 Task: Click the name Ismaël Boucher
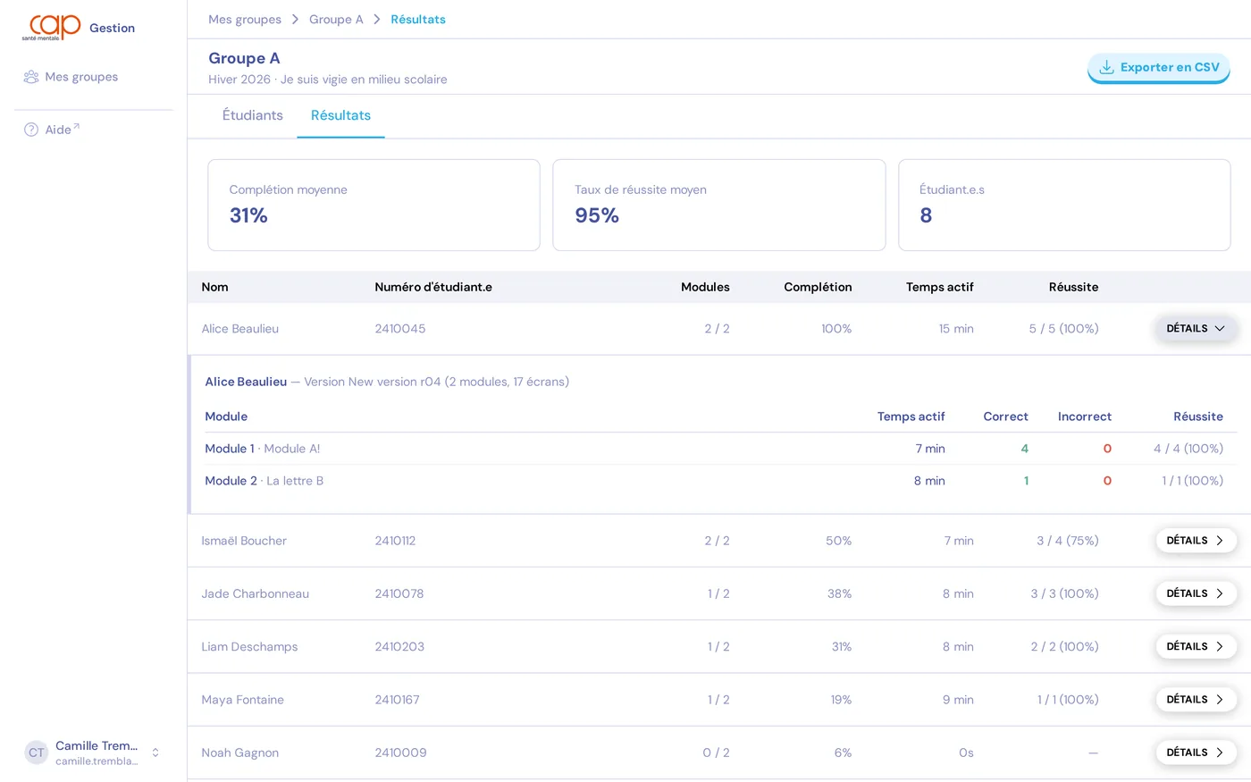(244, 541)
